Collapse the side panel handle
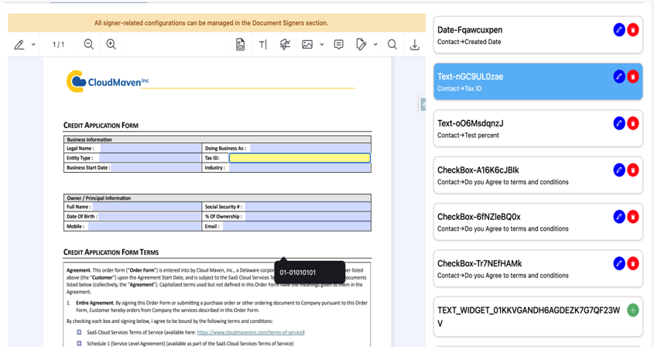This screenshot has height=347, width=654. pos(423,105)
